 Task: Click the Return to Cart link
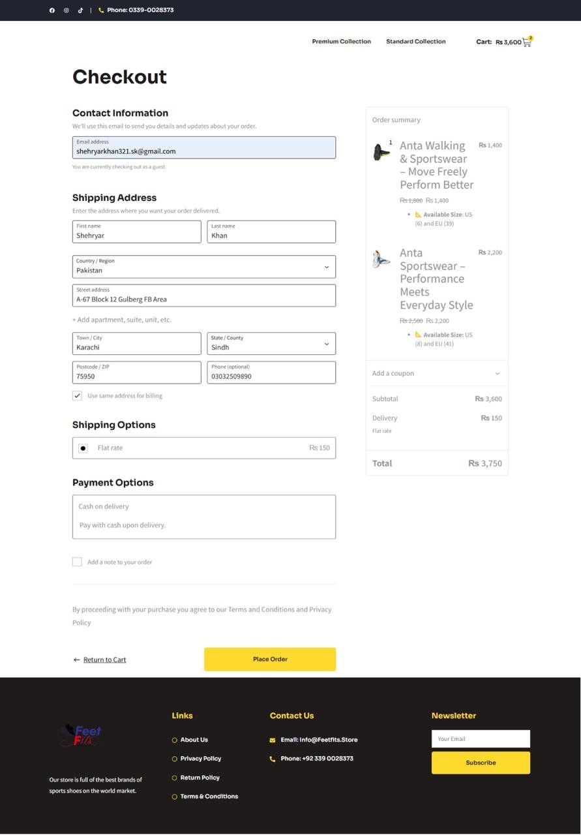[104, 660]
